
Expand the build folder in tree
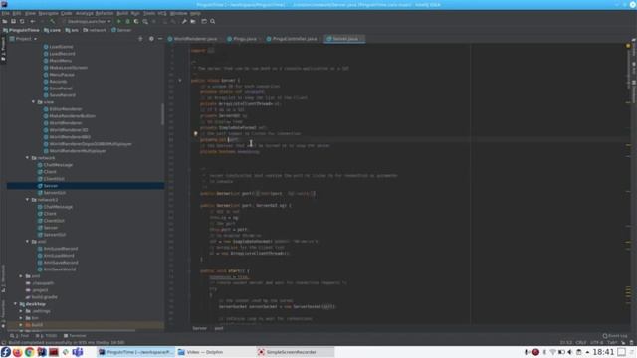tap(21, 325)
